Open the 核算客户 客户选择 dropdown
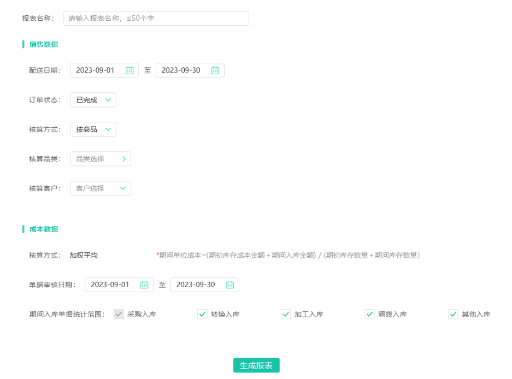Screen dimensions: 512x379 [x=101, y=188]
